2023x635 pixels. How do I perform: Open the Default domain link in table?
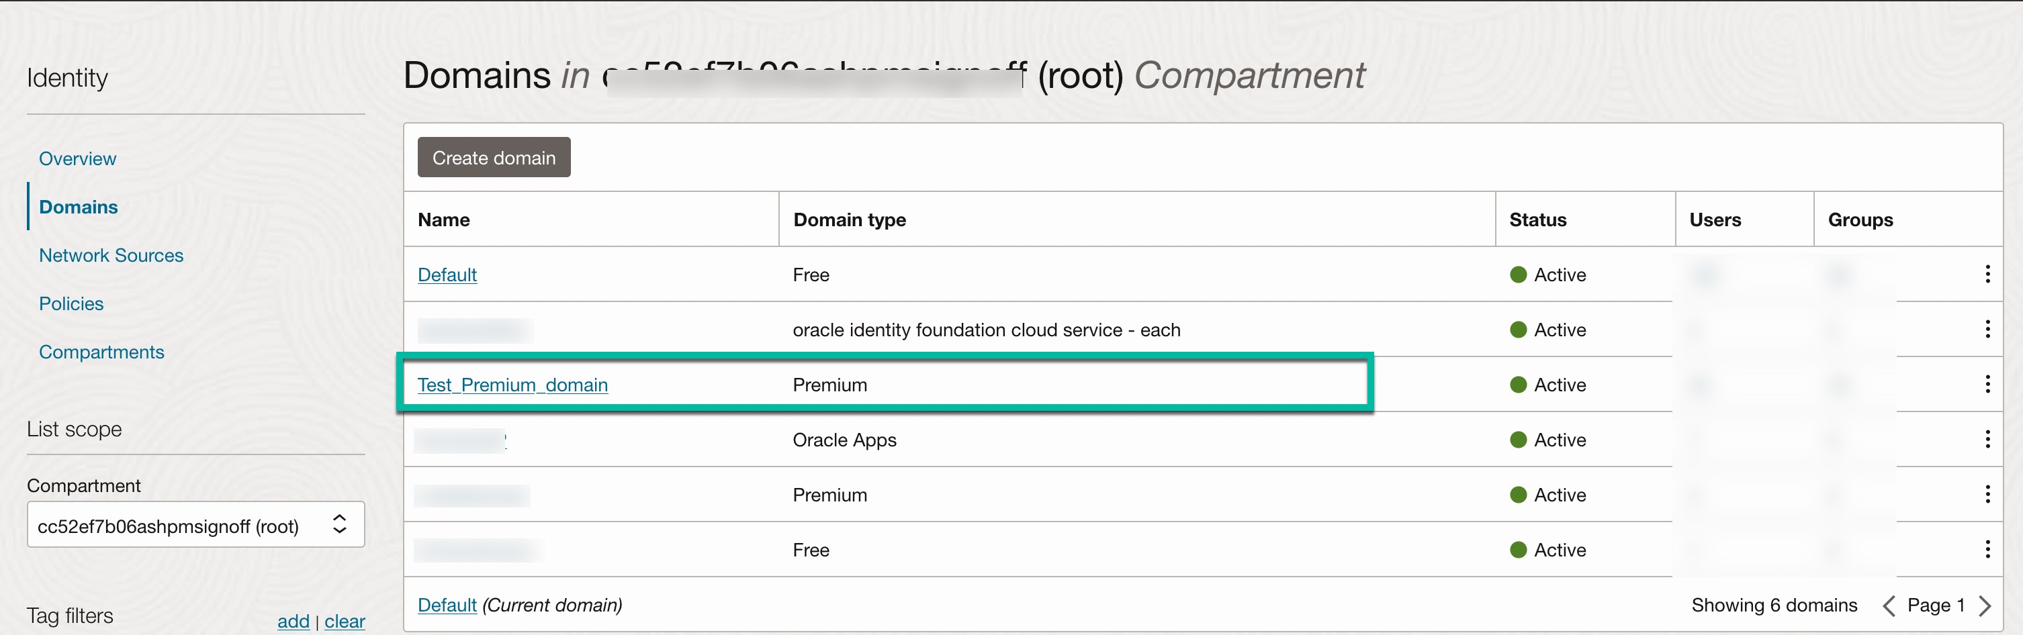(x=447, y=275)
